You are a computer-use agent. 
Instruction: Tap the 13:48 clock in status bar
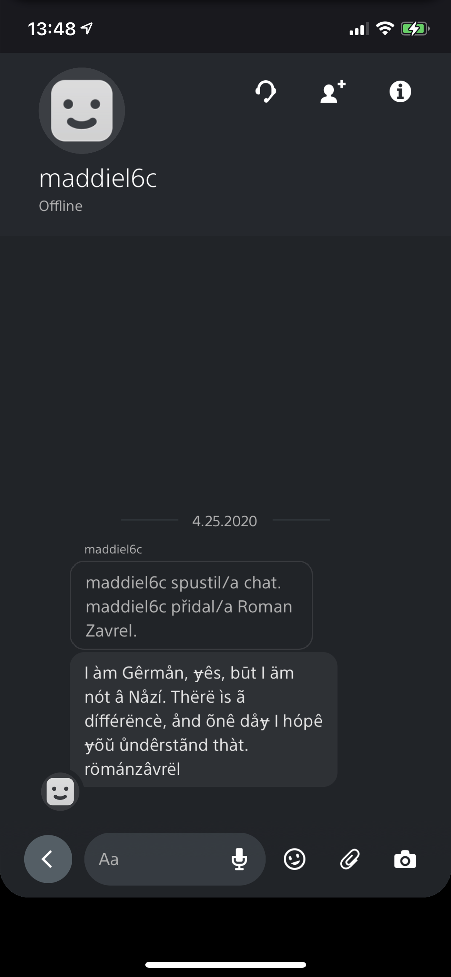(x=52, y=29)
